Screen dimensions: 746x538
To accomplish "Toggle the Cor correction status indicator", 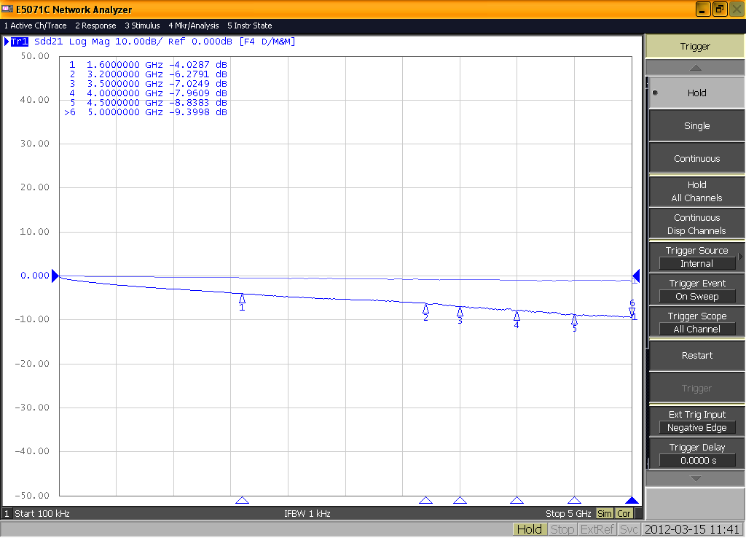I will 624,513.
